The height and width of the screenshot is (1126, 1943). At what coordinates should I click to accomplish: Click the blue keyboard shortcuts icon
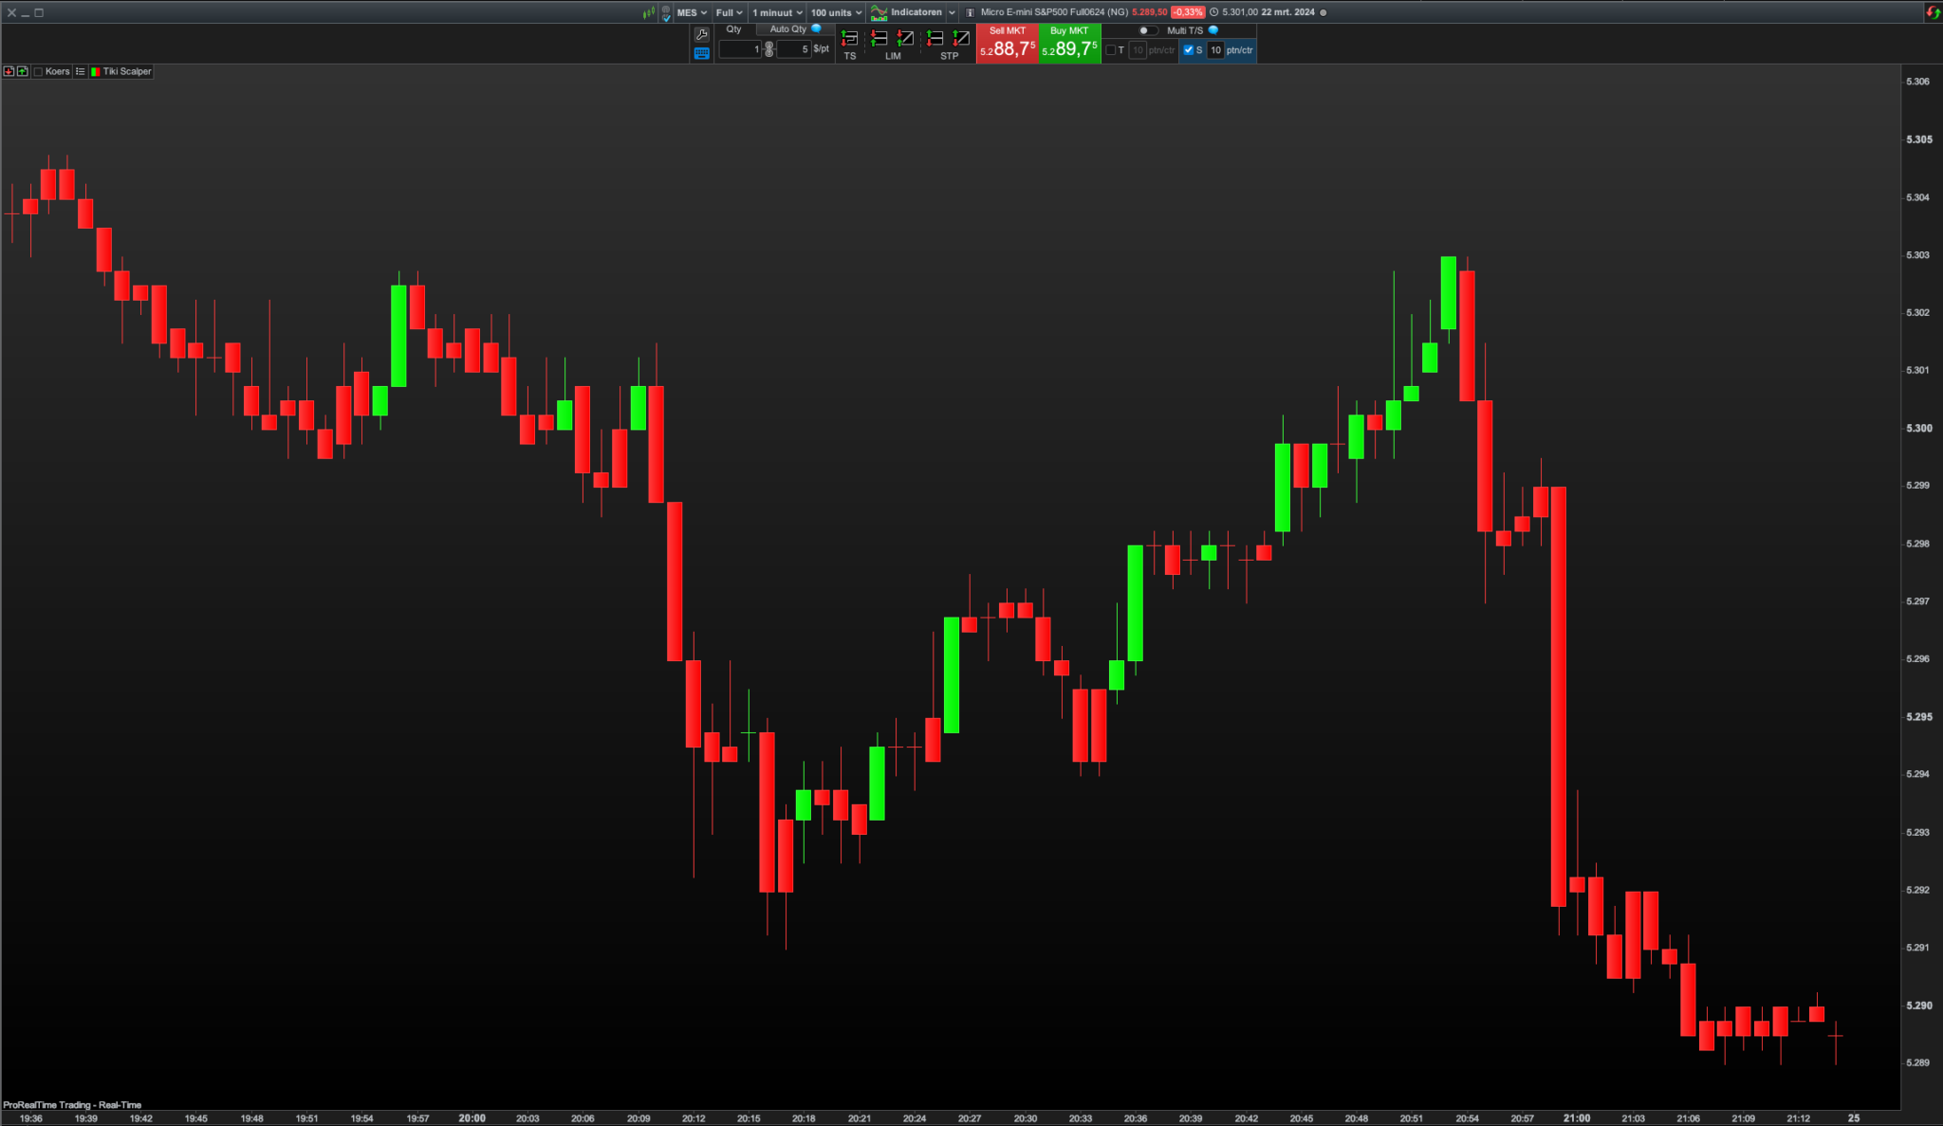[x=701, y=53]
